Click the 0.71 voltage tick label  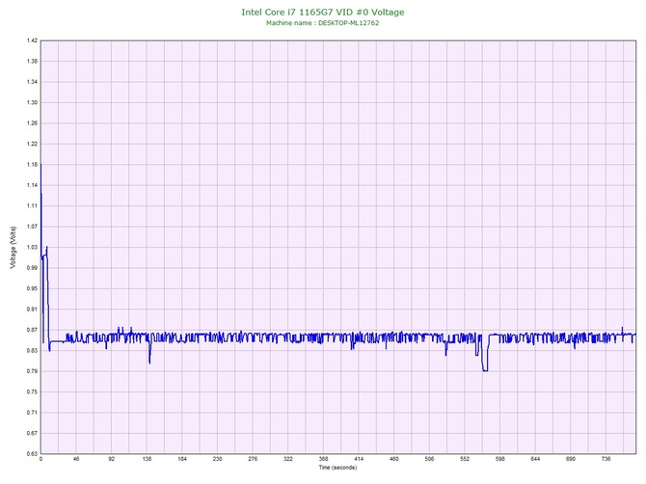tap(32, 413)
